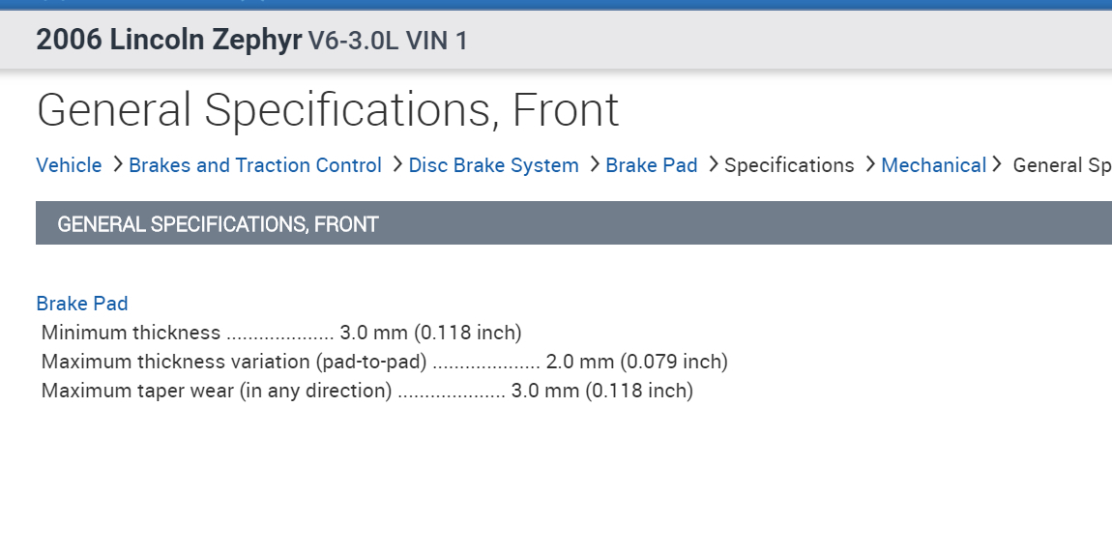Go to Disc Brake System breadcrumb
The height and width of the screenshot is (553, 1112).
[493, 165]
